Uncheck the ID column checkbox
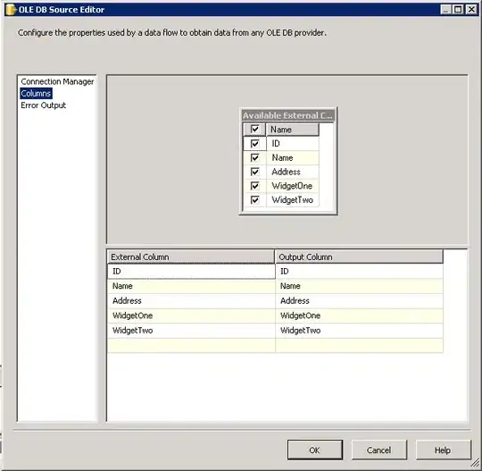Screen dimensions: 482x471 coord(254,144)
